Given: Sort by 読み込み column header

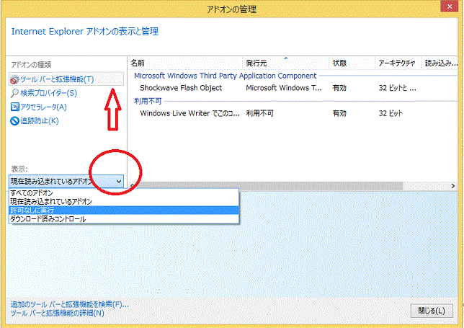Looking at the screenshot, I should coord(441,63).
